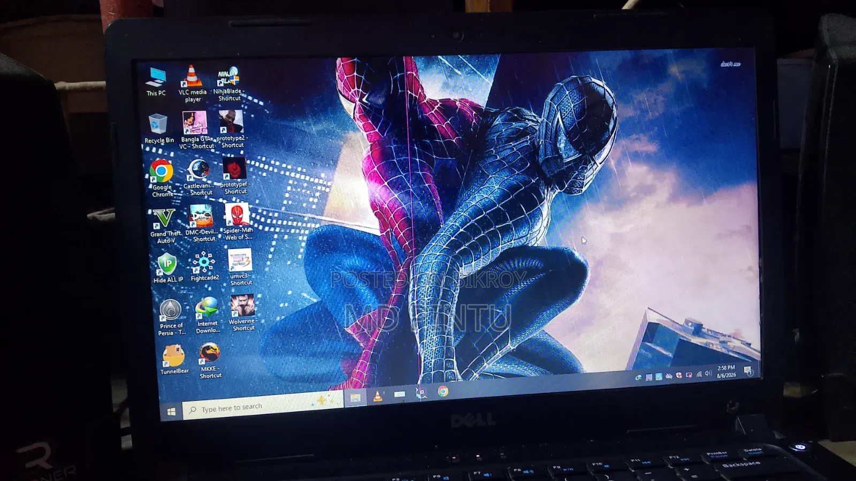856x481 pixels.
Task: Select the Bangla GTA VC shortcut
Action: (x=195, y=130)
